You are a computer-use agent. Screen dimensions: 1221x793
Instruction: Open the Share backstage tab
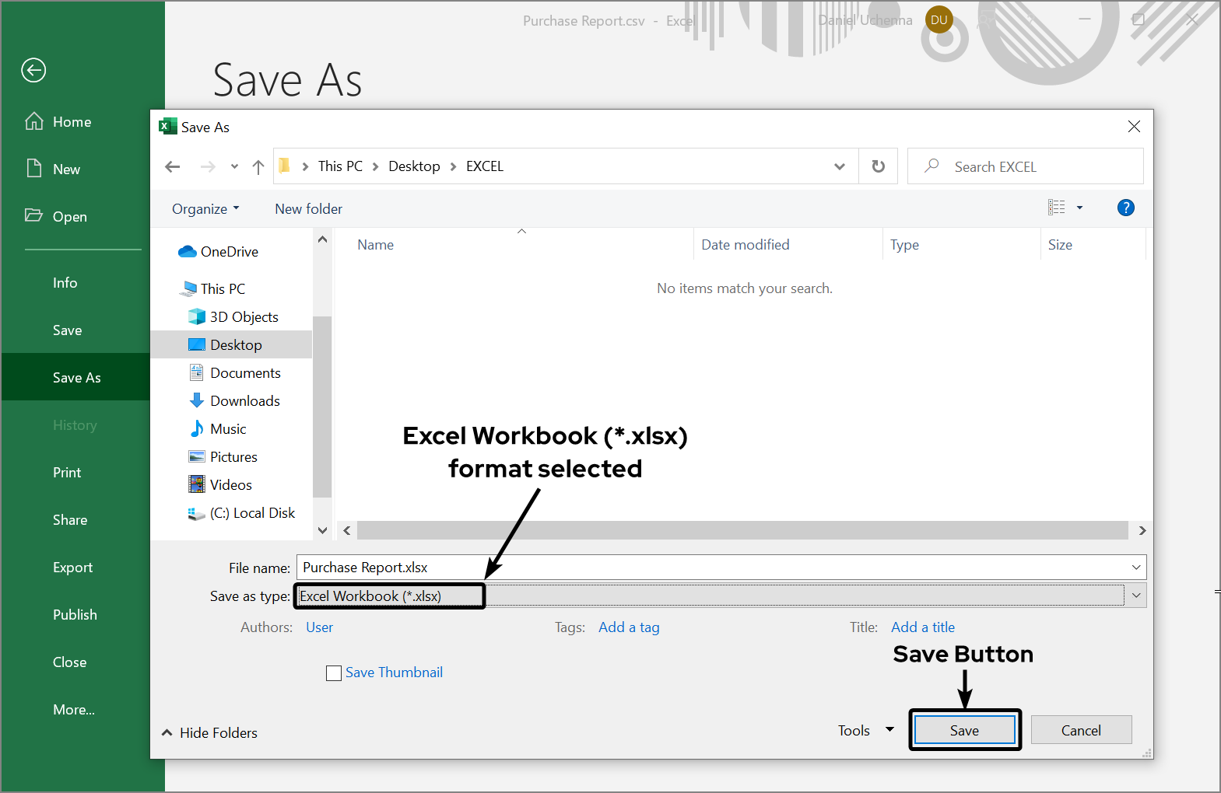coord(70,520)
